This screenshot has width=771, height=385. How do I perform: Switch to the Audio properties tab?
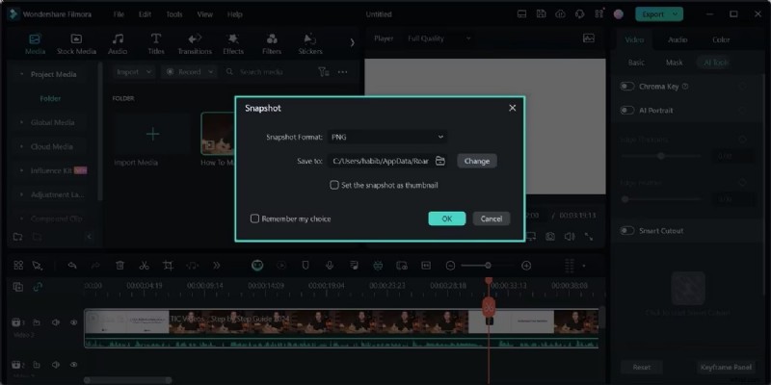(678, 39)
